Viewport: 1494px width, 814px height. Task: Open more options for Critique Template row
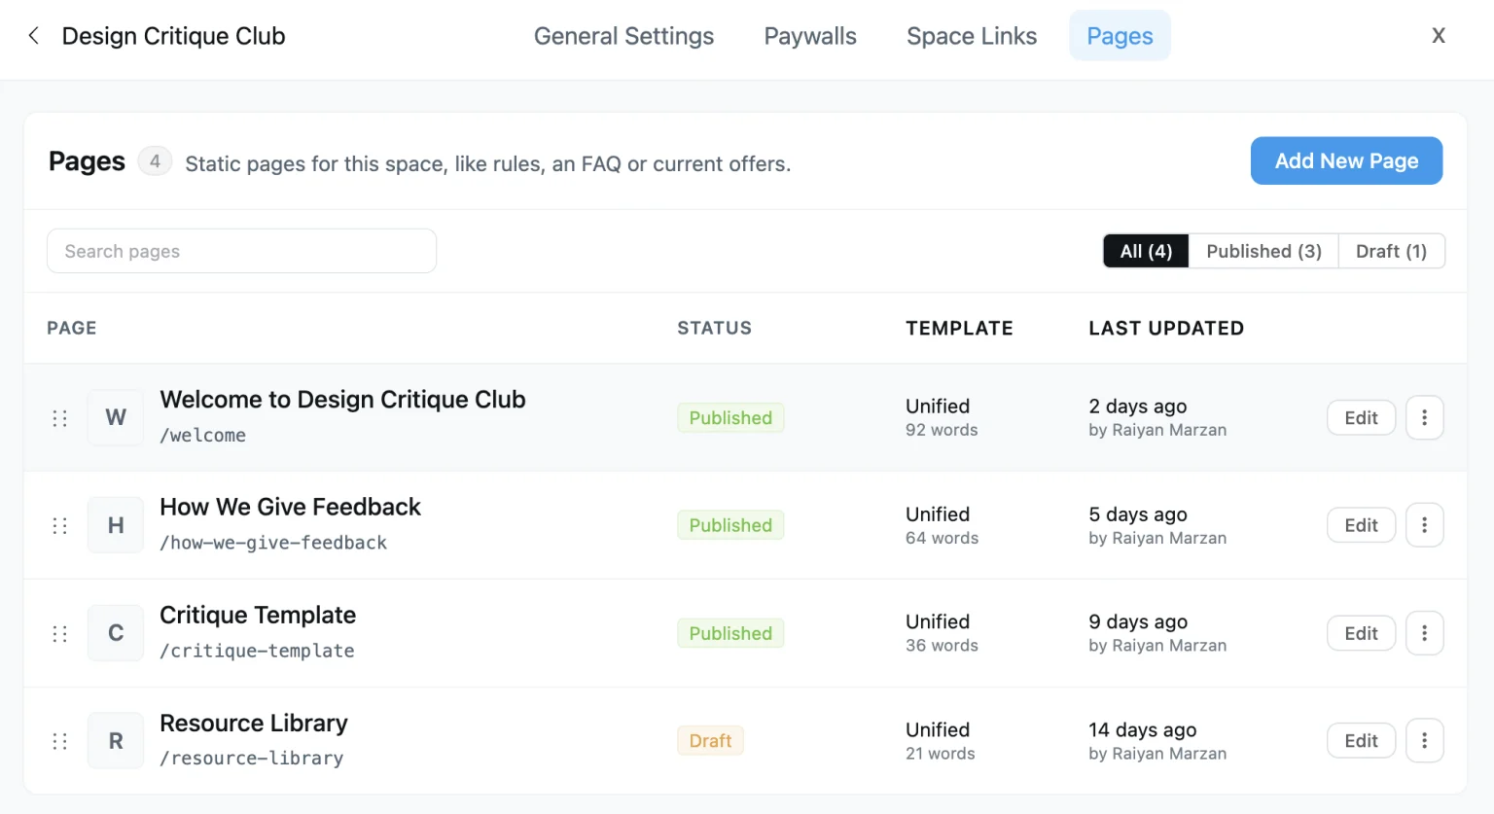1424,633
